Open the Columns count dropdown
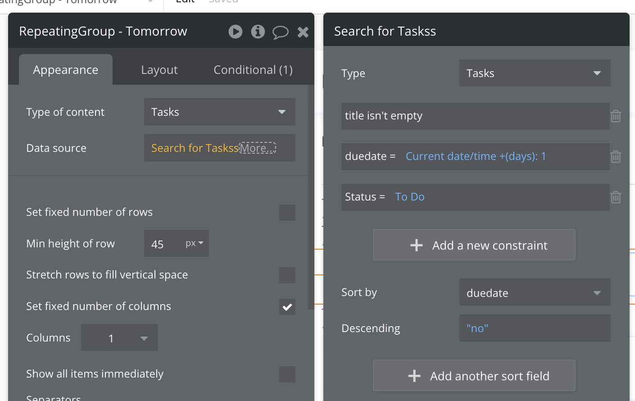Screen dimensions: 635x401 coord(119,338)
